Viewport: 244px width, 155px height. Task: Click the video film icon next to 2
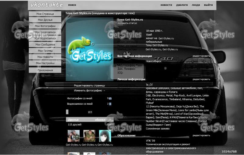pyautogui.click(x=110, y=104)
